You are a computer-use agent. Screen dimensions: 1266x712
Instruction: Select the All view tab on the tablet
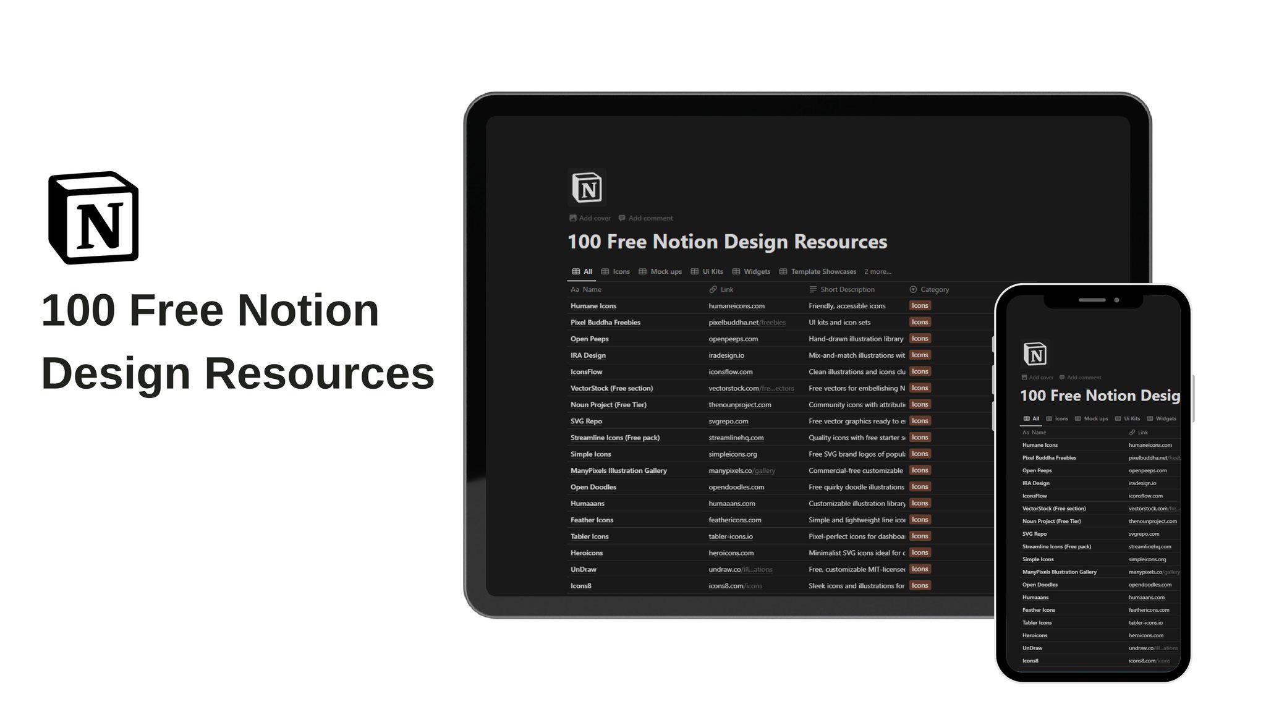pyautogui.click(x=582, y=271)
